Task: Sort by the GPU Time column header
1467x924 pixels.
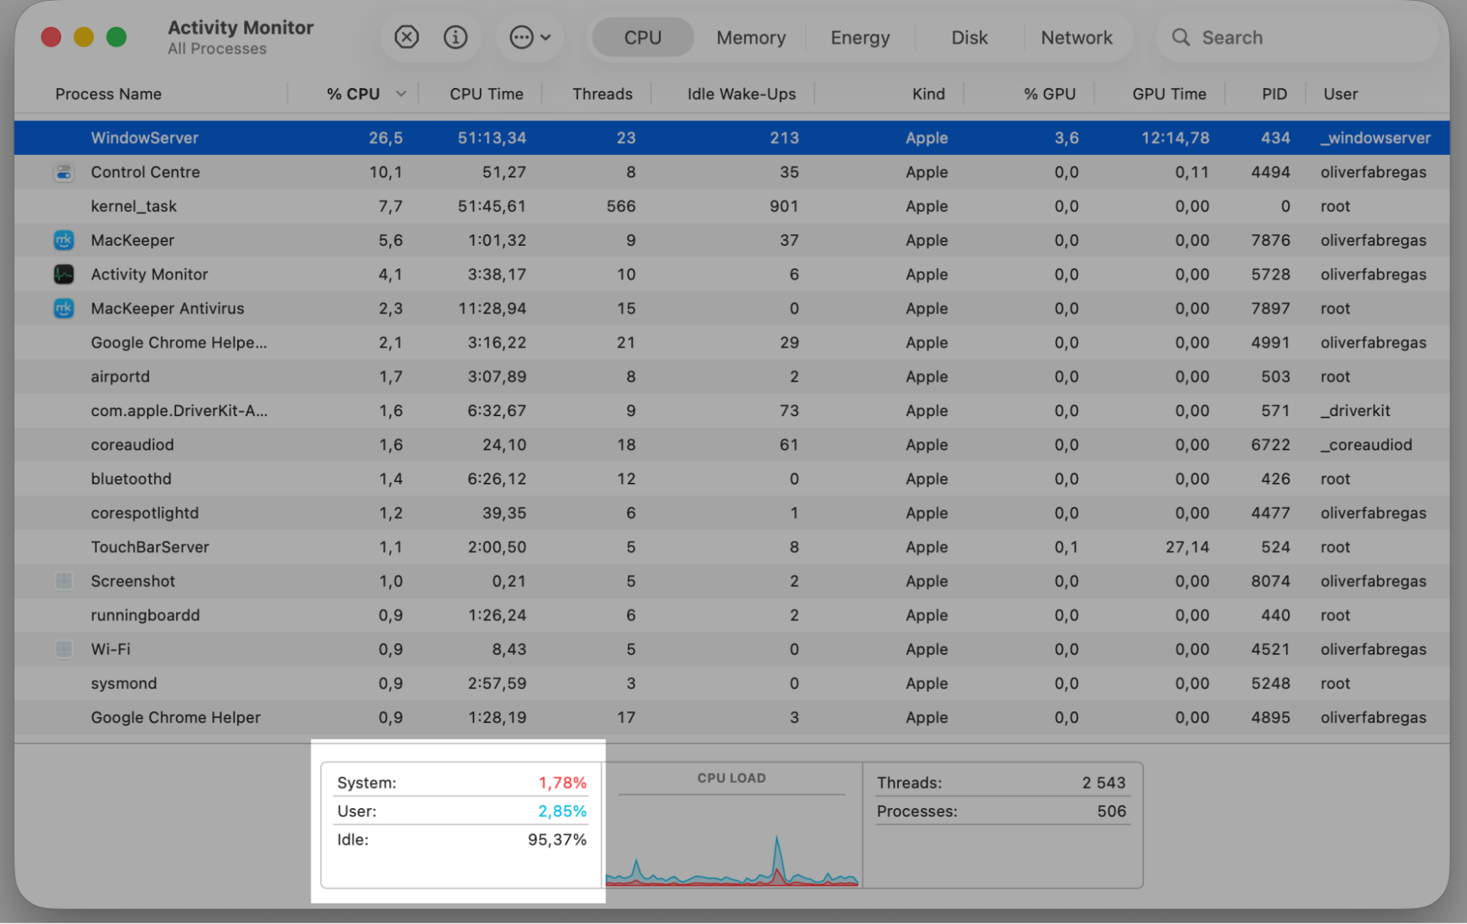Action: [1169, 94]
